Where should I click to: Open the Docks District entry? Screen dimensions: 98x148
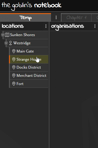(29, 67)
